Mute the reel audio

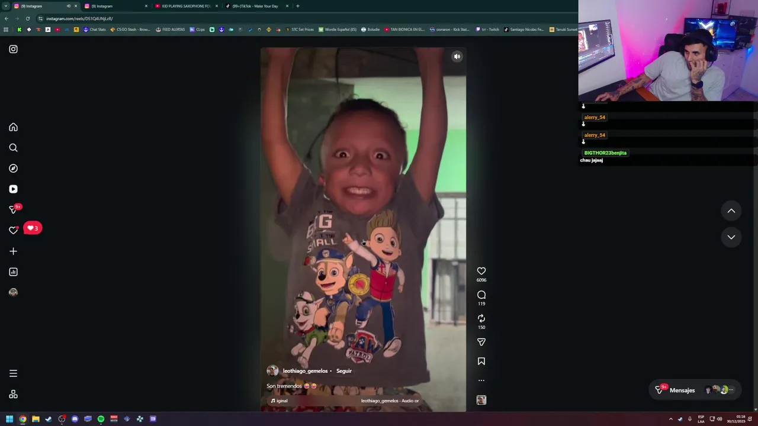(457, 57)
